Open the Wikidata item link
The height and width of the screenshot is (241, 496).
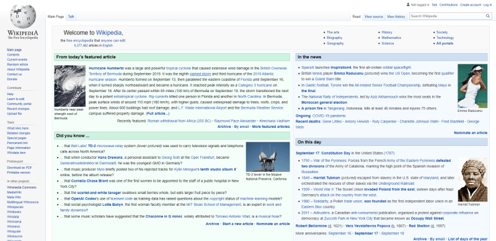(16, 153)
